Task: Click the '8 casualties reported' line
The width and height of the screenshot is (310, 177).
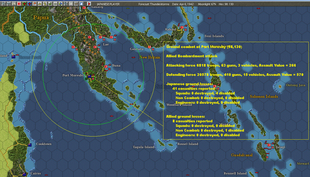Action: 192,121
